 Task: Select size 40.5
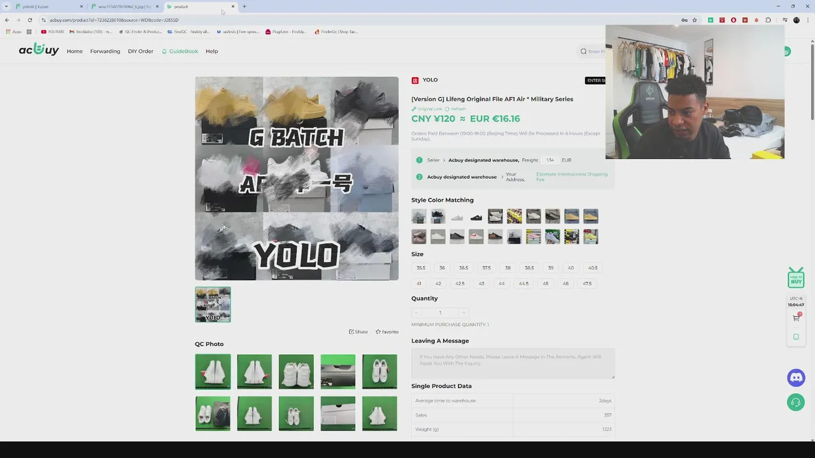click(x=593, y=268)
